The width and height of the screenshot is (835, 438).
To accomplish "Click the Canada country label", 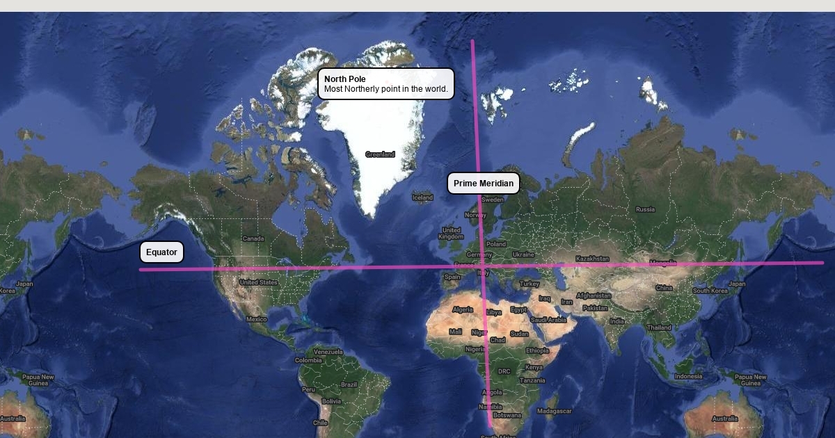I will pyautogui.click(x=253, y=238).
